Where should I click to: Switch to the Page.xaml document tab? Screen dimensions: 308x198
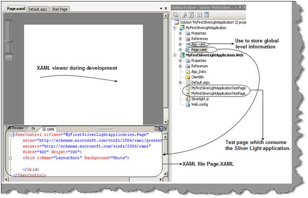16,9
